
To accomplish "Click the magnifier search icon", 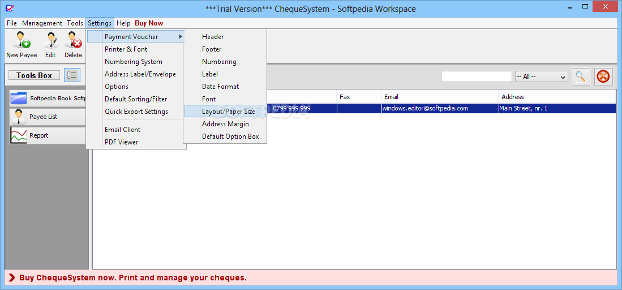I will [581, 76].
